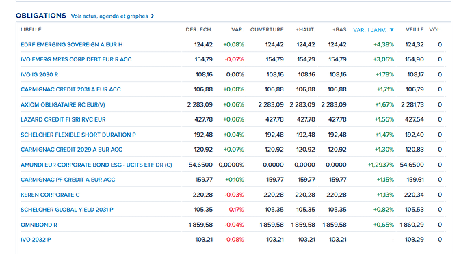This screenshot has height=254, width=472.
Task: Sort table by VEILLE column header
Action: tap(415, 29)
